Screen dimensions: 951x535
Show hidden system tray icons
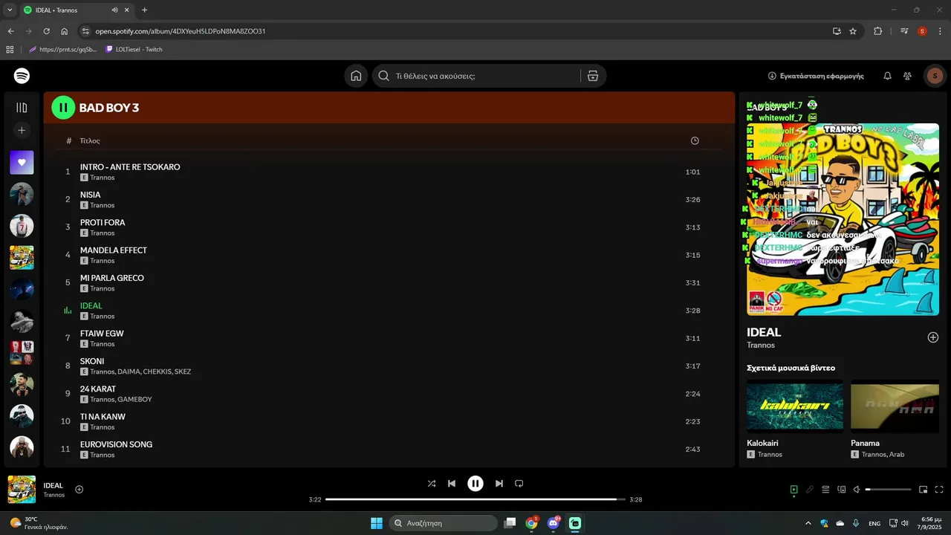[x=808, y=523]
